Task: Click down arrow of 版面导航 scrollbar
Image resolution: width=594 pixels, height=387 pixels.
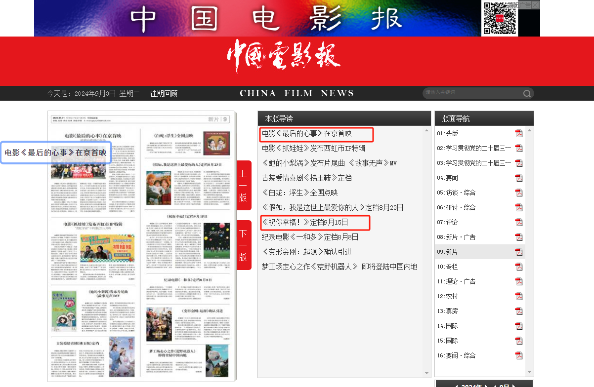Action: tap(530, 373)
